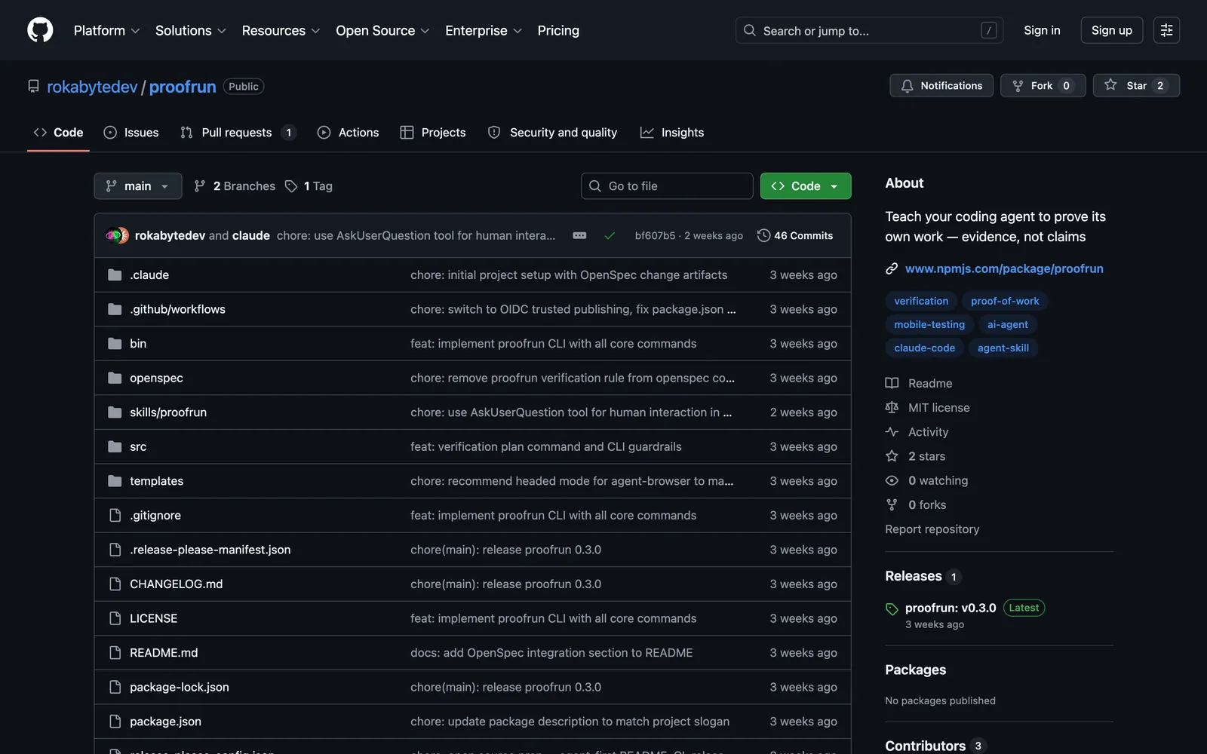Click the commit history clock icon
This screenshot has height=754, width=1207.
click(763, 235)
